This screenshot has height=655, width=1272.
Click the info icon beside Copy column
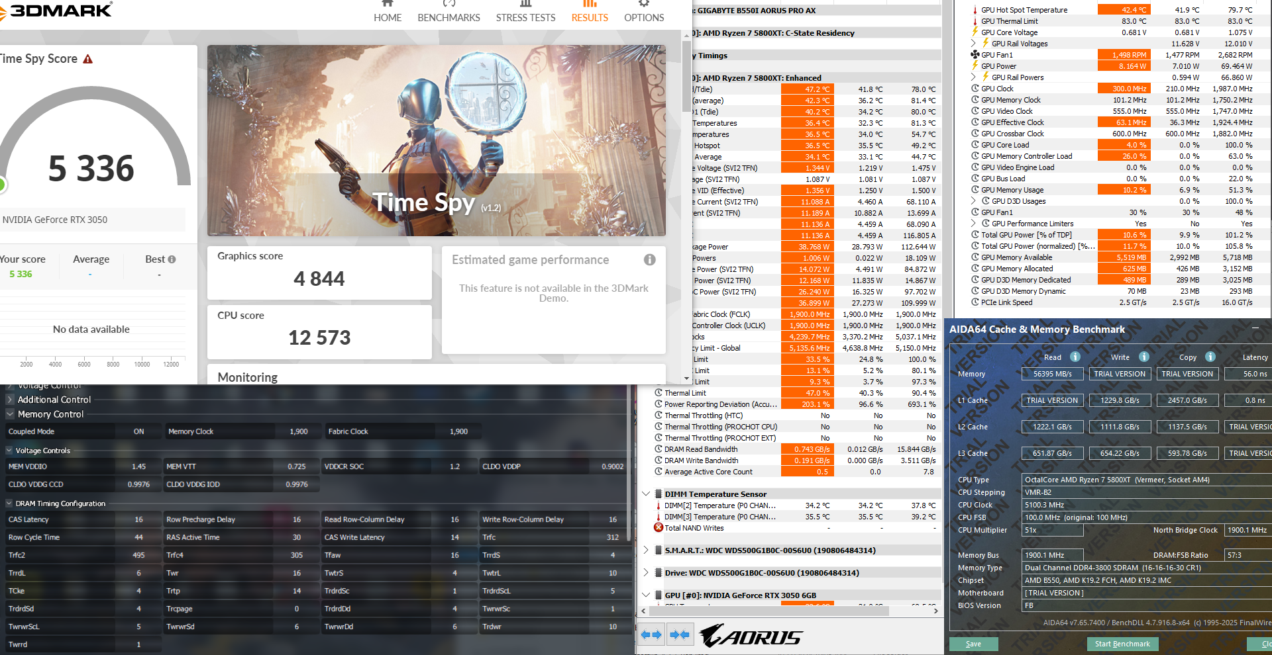point(1210,357)
